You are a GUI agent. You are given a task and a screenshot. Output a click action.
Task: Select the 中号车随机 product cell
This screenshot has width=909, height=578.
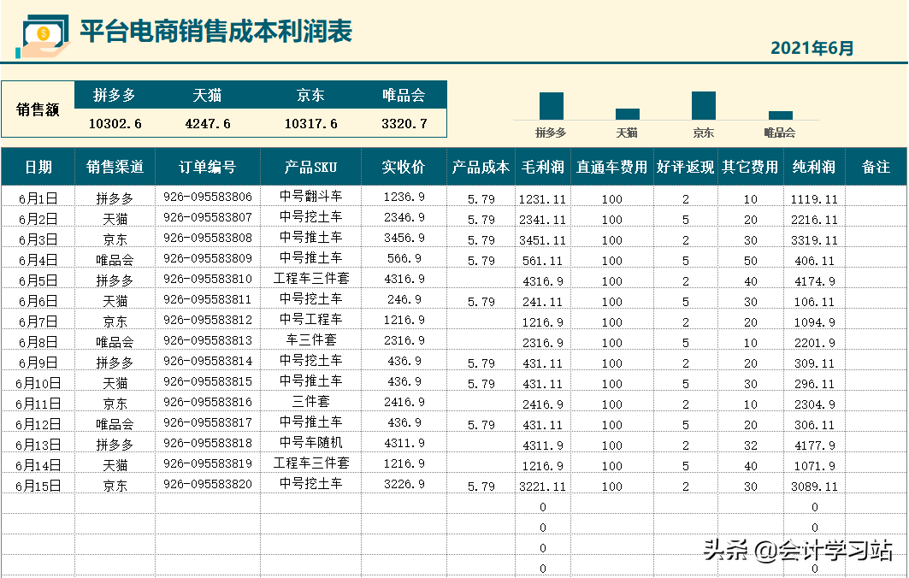tap(310, 442)
